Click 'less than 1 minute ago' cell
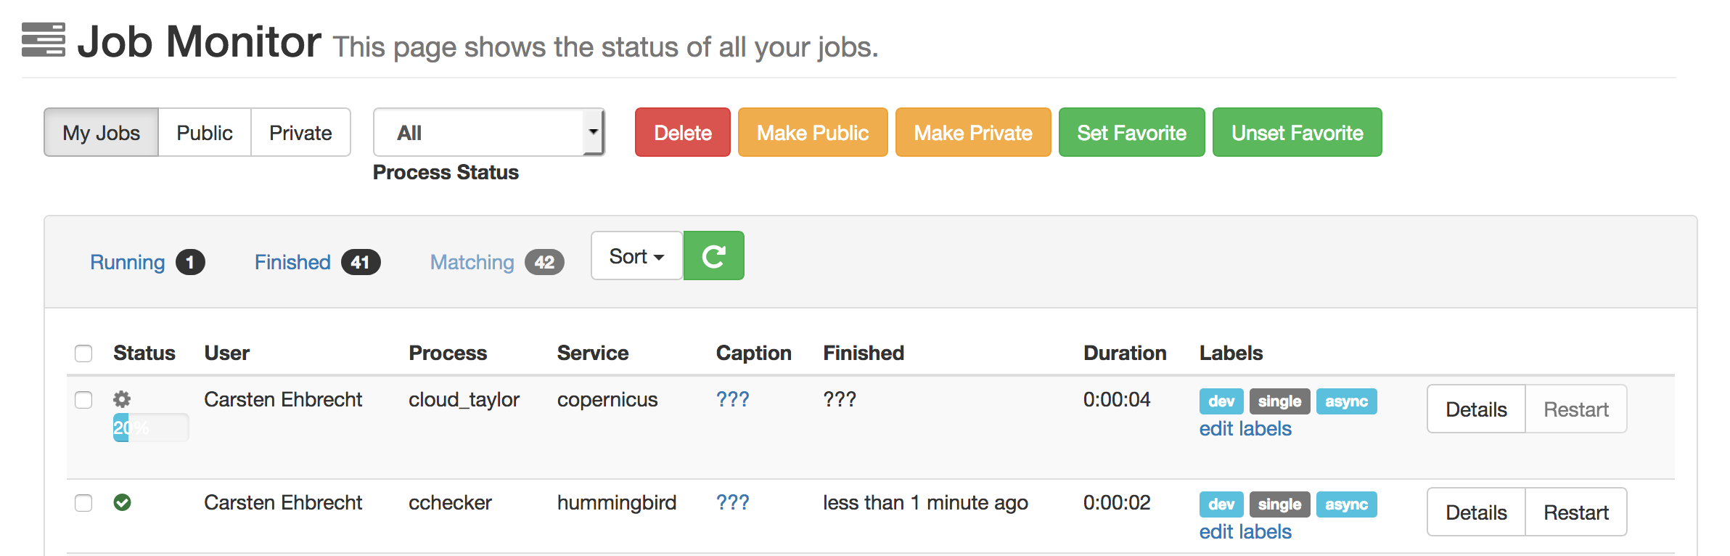Screen dimensions: 1730x556 click(x=925, y=502)
